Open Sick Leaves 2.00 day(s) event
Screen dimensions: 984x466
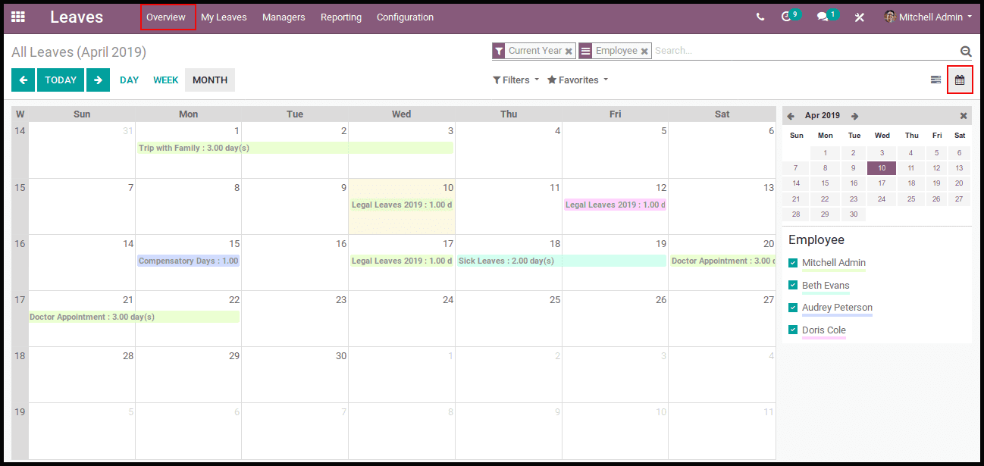(x=562, y=261)
